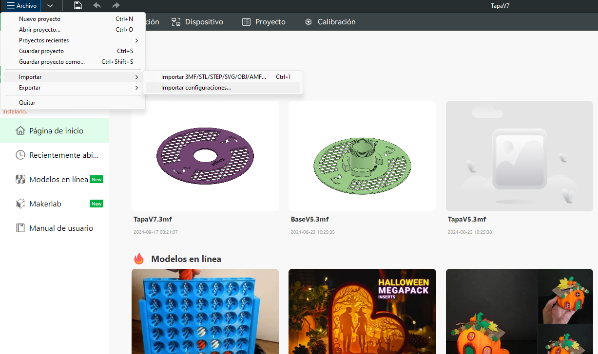Image resolution: width=598 pixels, height=354 pixels.
Task: Select Guardar proyecto como menu option
Action: (x=52, y=62)
